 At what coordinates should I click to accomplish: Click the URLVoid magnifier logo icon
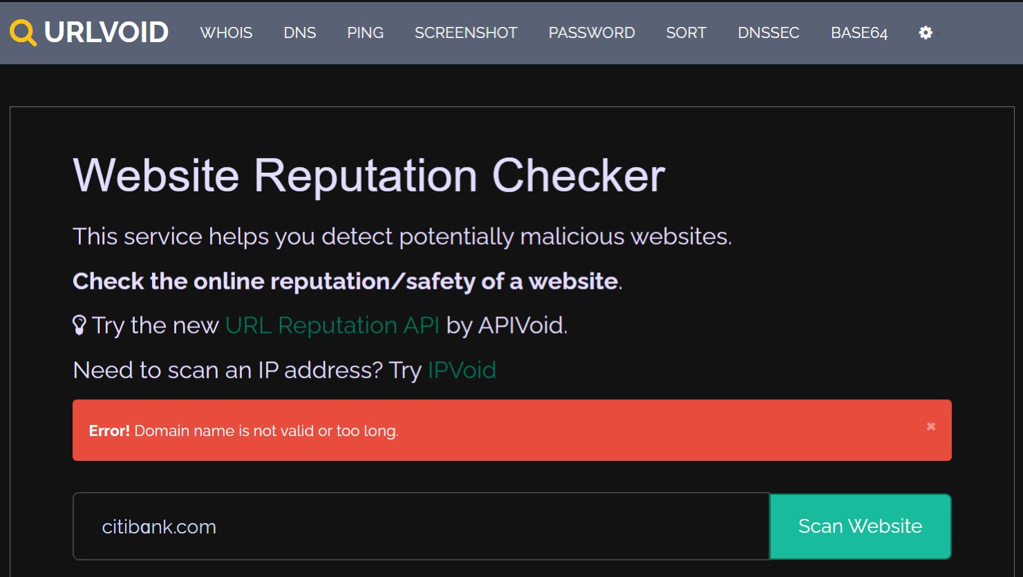pyautogui.click(x=23, y=32)
